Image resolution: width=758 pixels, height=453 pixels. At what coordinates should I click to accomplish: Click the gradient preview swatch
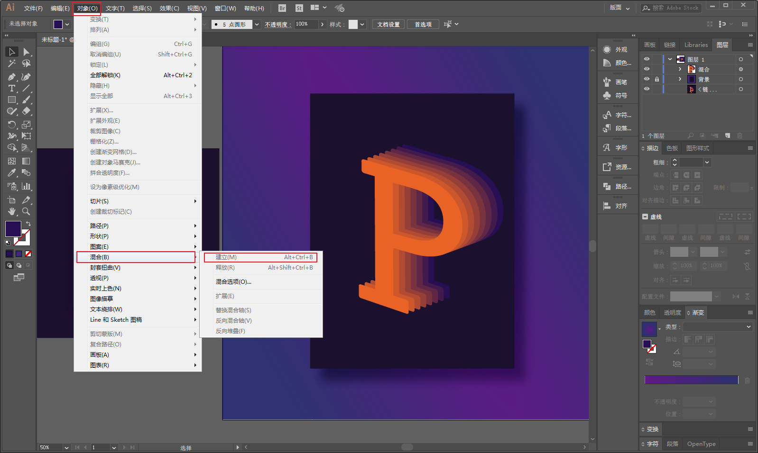click(x=649, y=328)
